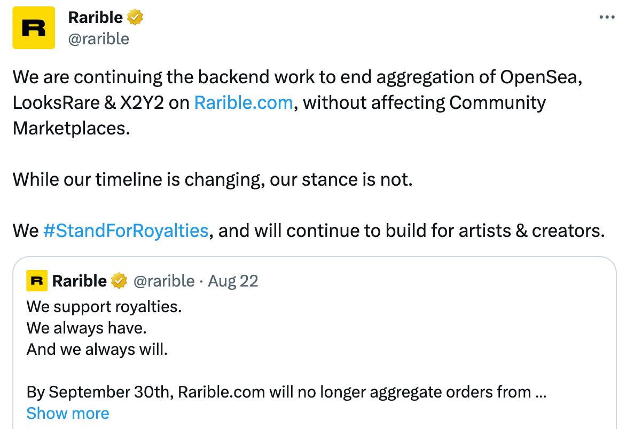Expand quoted tweet with Show more
This screenshot has width=626, height=429.
(x=68, y=413)
